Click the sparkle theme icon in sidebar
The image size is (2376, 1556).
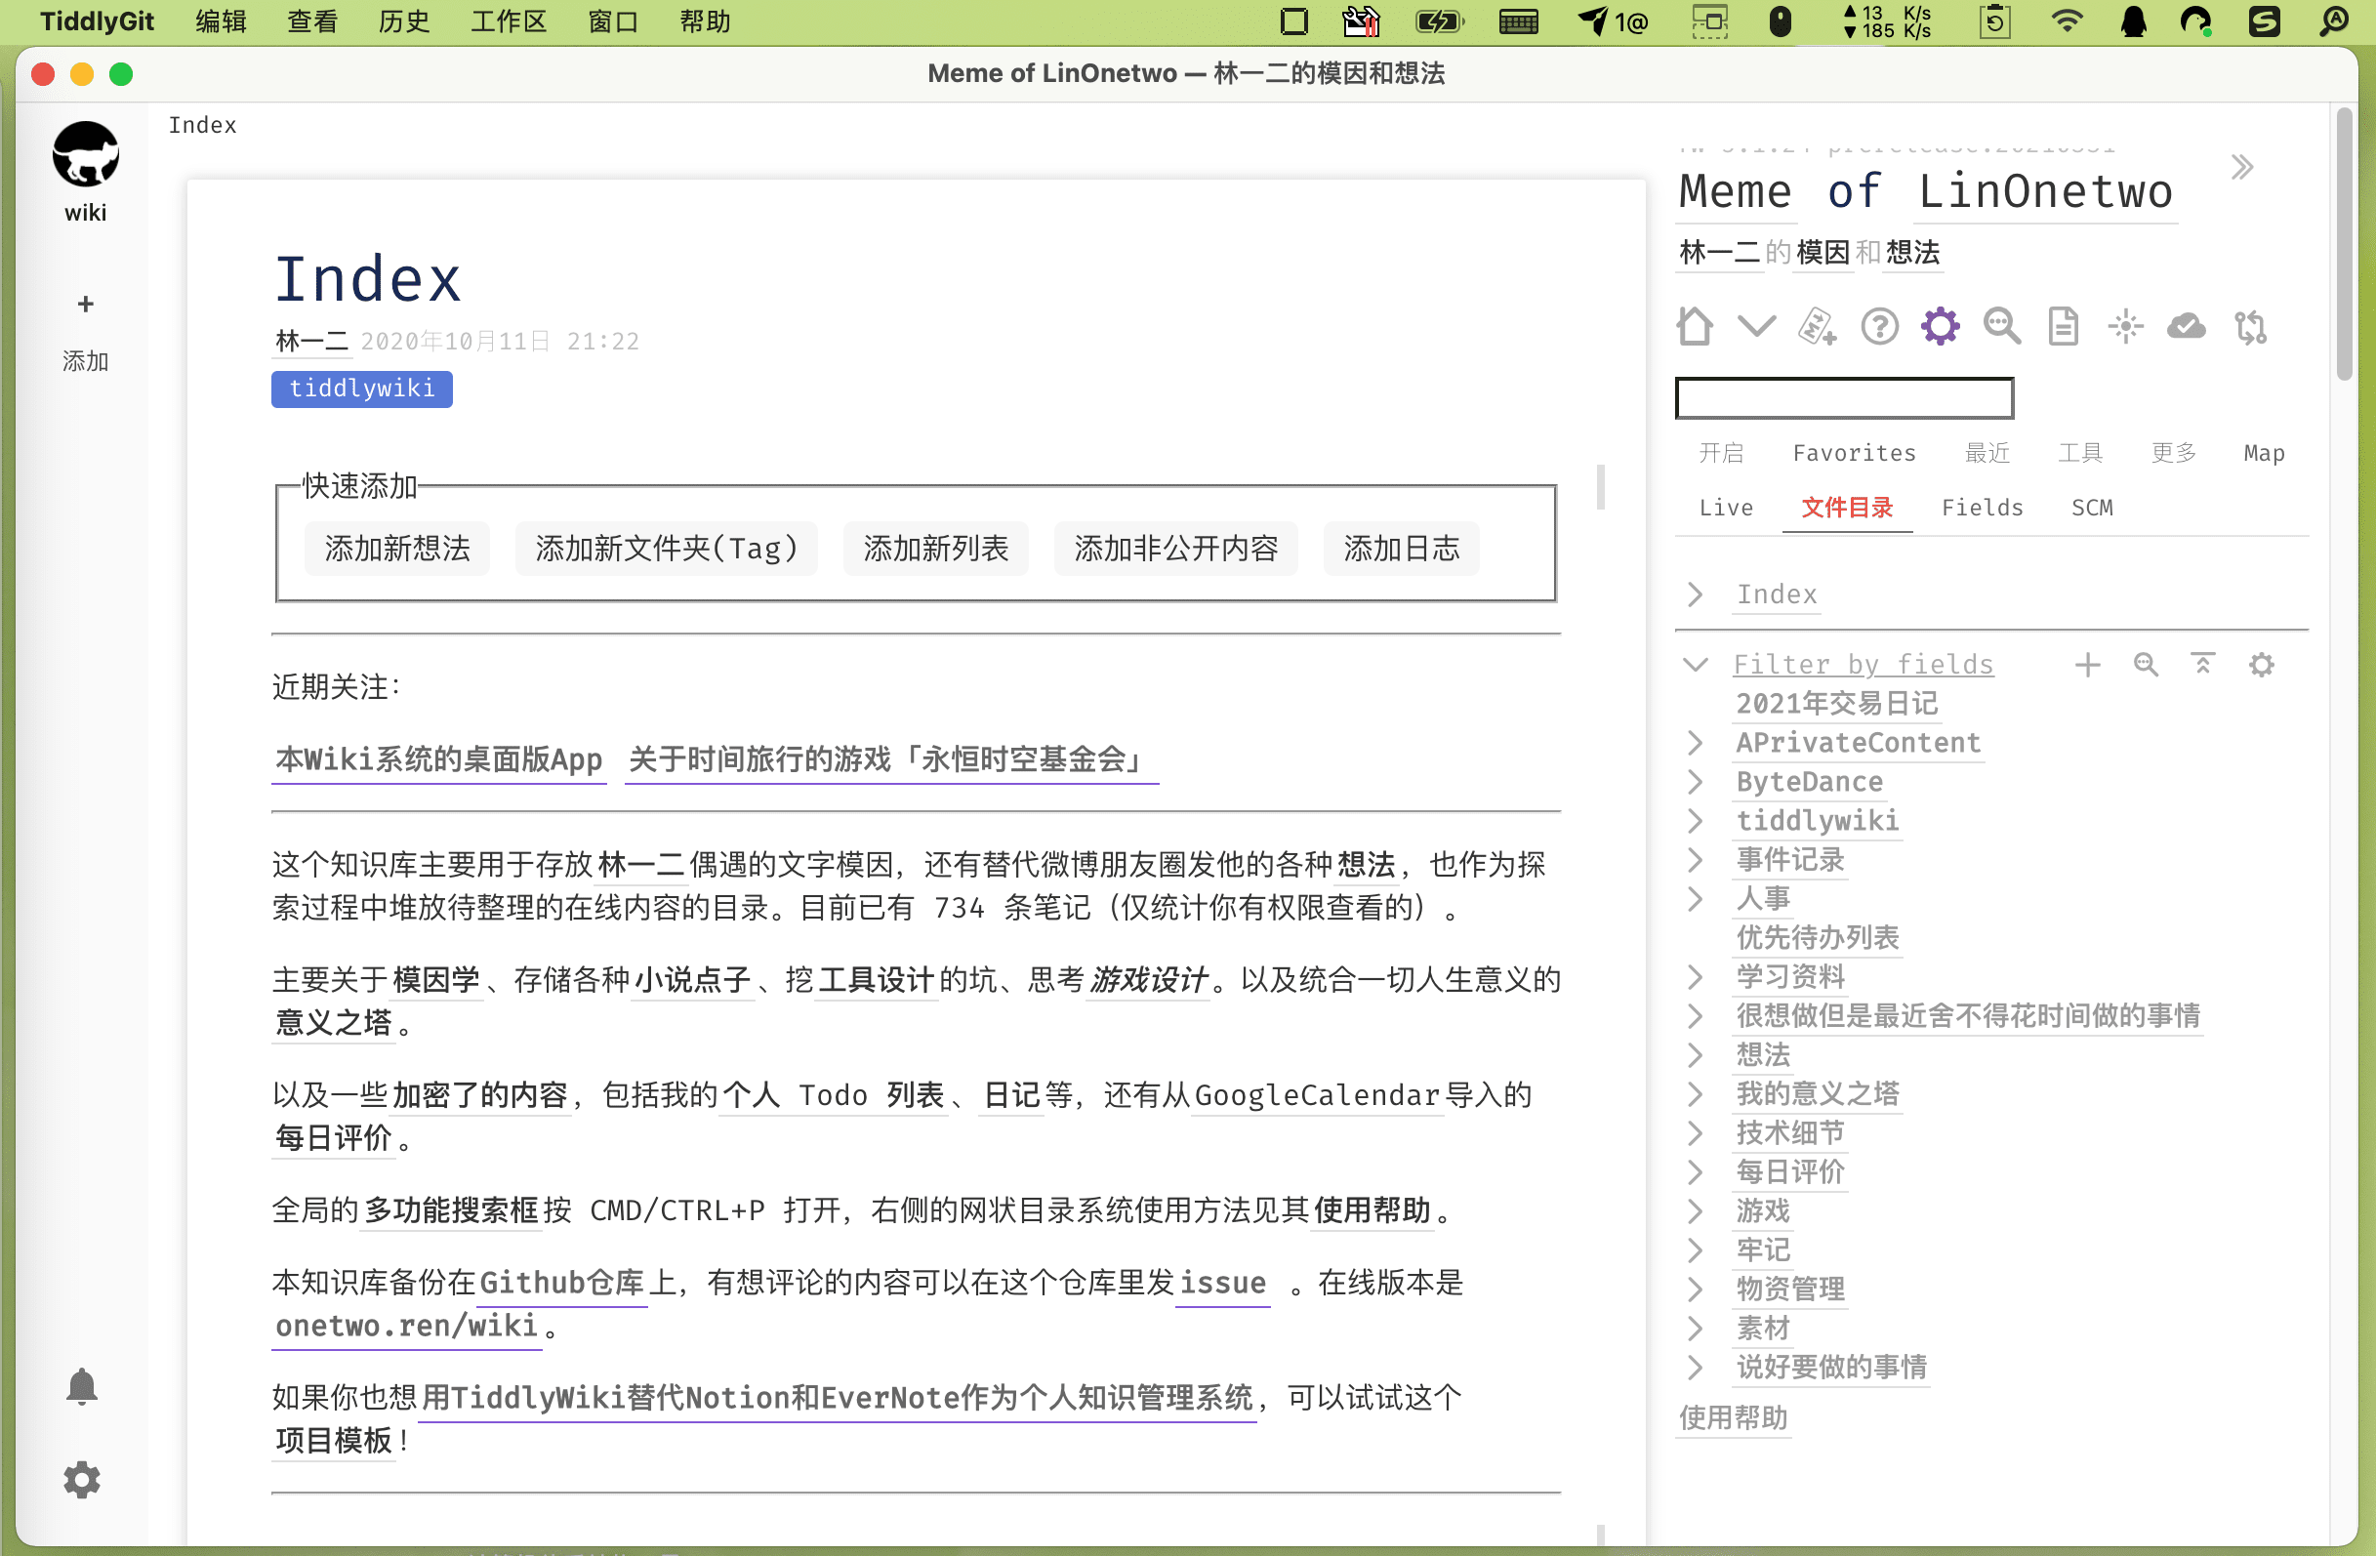click(x=2125, y=325)
